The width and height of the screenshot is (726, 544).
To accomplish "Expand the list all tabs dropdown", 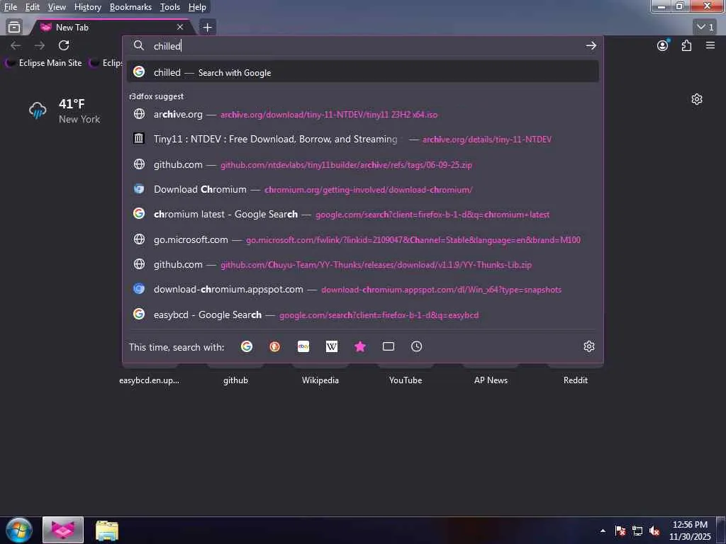I will 705,28.
